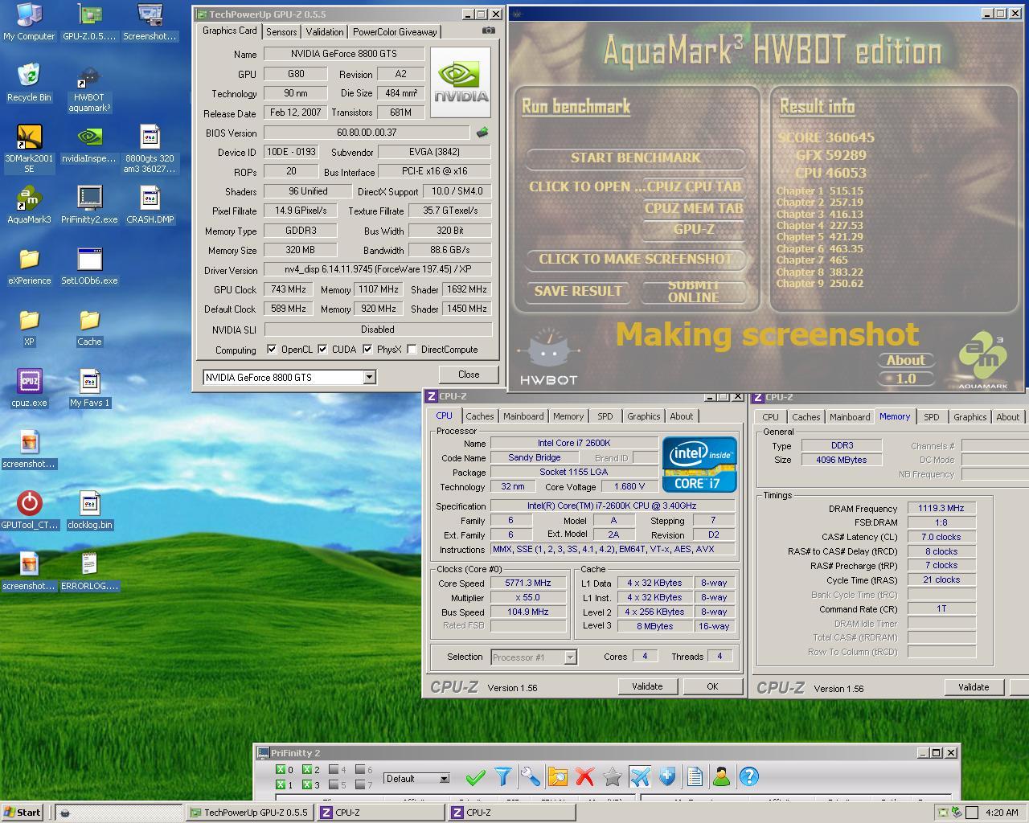Open cpuz.exe desktop icon
This screenshot has height=823, width=1029.
tap(29, 388)
